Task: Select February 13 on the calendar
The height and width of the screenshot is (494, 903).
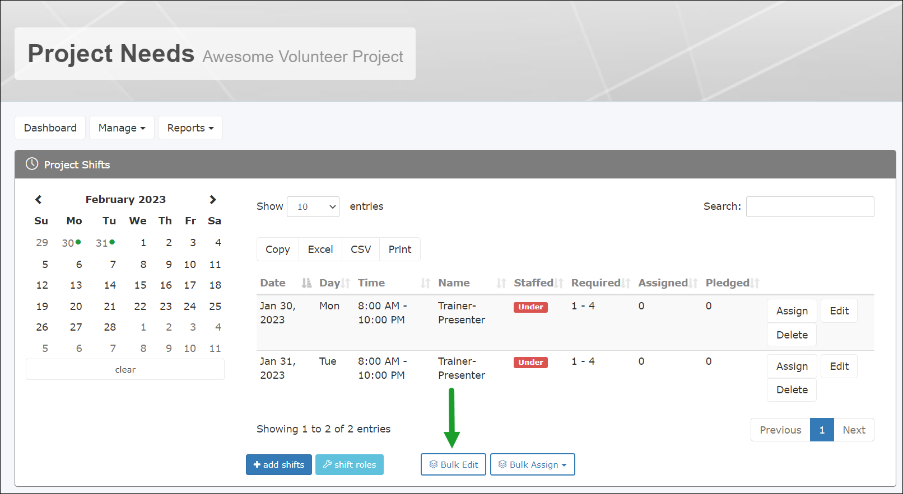Action: (76, 285)
